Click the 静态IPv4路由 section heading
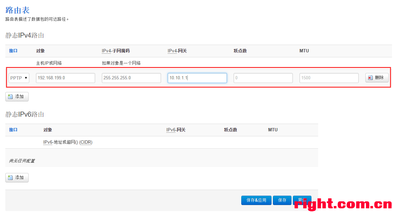 (25, 35)
